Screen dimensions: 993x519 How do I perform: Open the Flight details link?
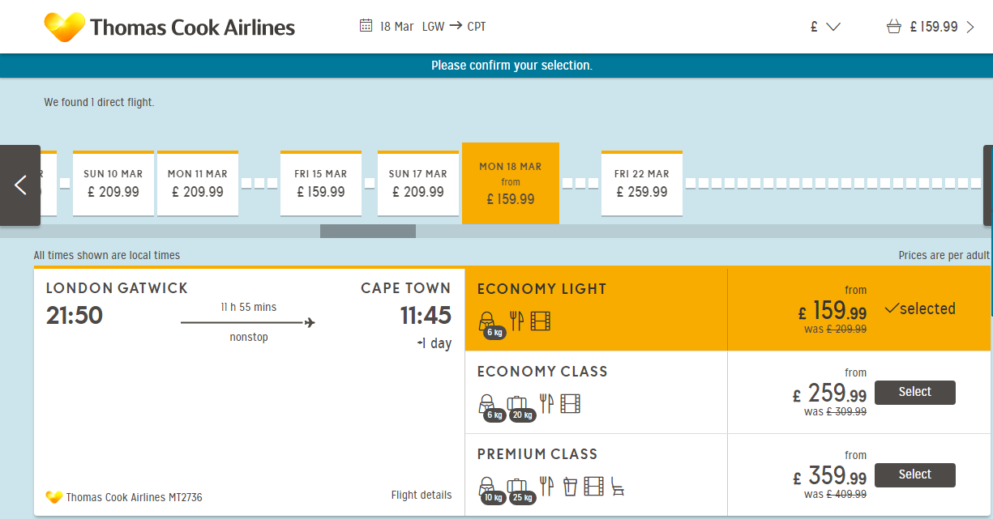(422, 496)
